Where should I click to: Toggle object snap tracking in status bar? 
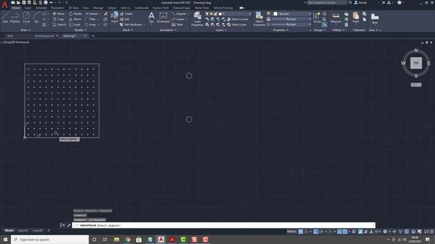coord(339,232)
